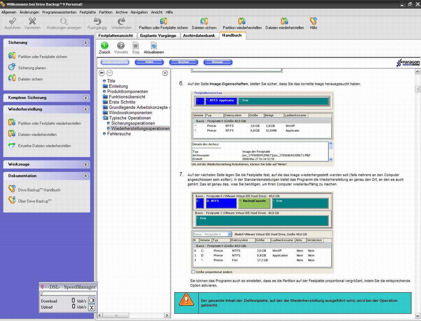The height and width of the screenshot is (321, 421).
Task: Click the Index button
Action: coord(149,62)
